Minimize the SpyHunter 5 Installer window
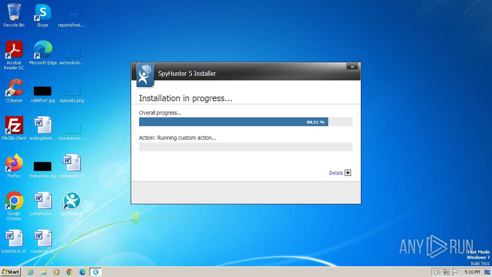Screen dimensions: 492x277 (x=352, y=67)
